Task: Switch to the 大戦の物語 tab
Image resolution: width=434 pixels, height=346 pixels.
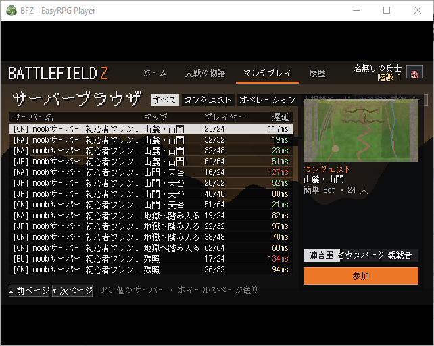Action: coord(205,73)
